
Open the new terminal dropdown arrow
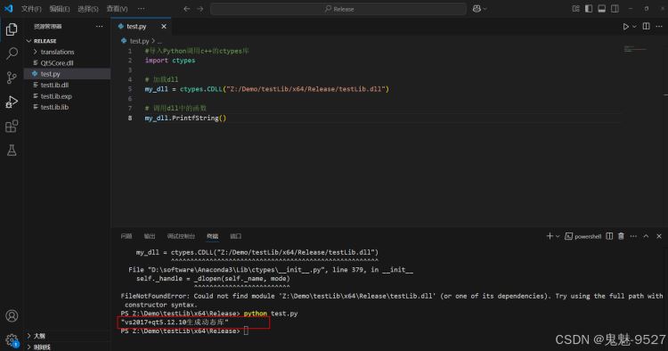(558, 236)
